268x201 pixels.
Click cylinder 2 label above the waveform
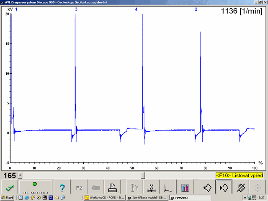pyautogui.click(x=196, y=9)
